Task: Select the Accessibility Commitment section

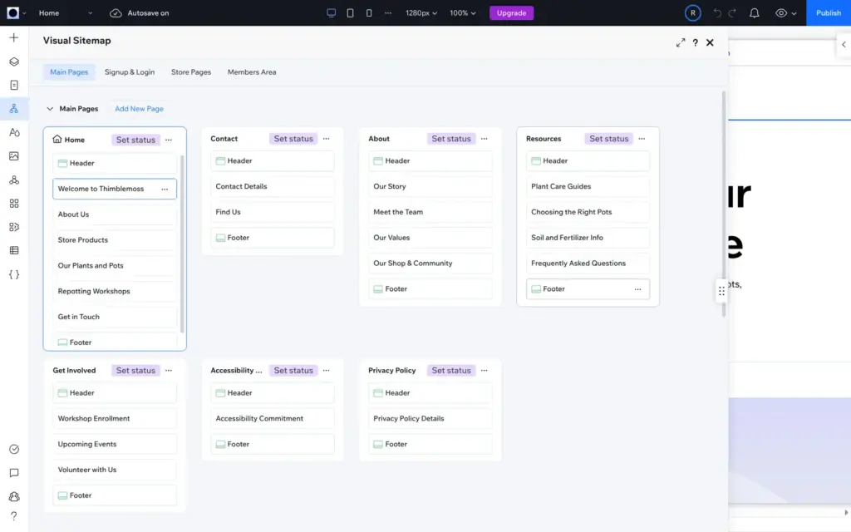Action: pyautogui.click(x=273, y=419)
